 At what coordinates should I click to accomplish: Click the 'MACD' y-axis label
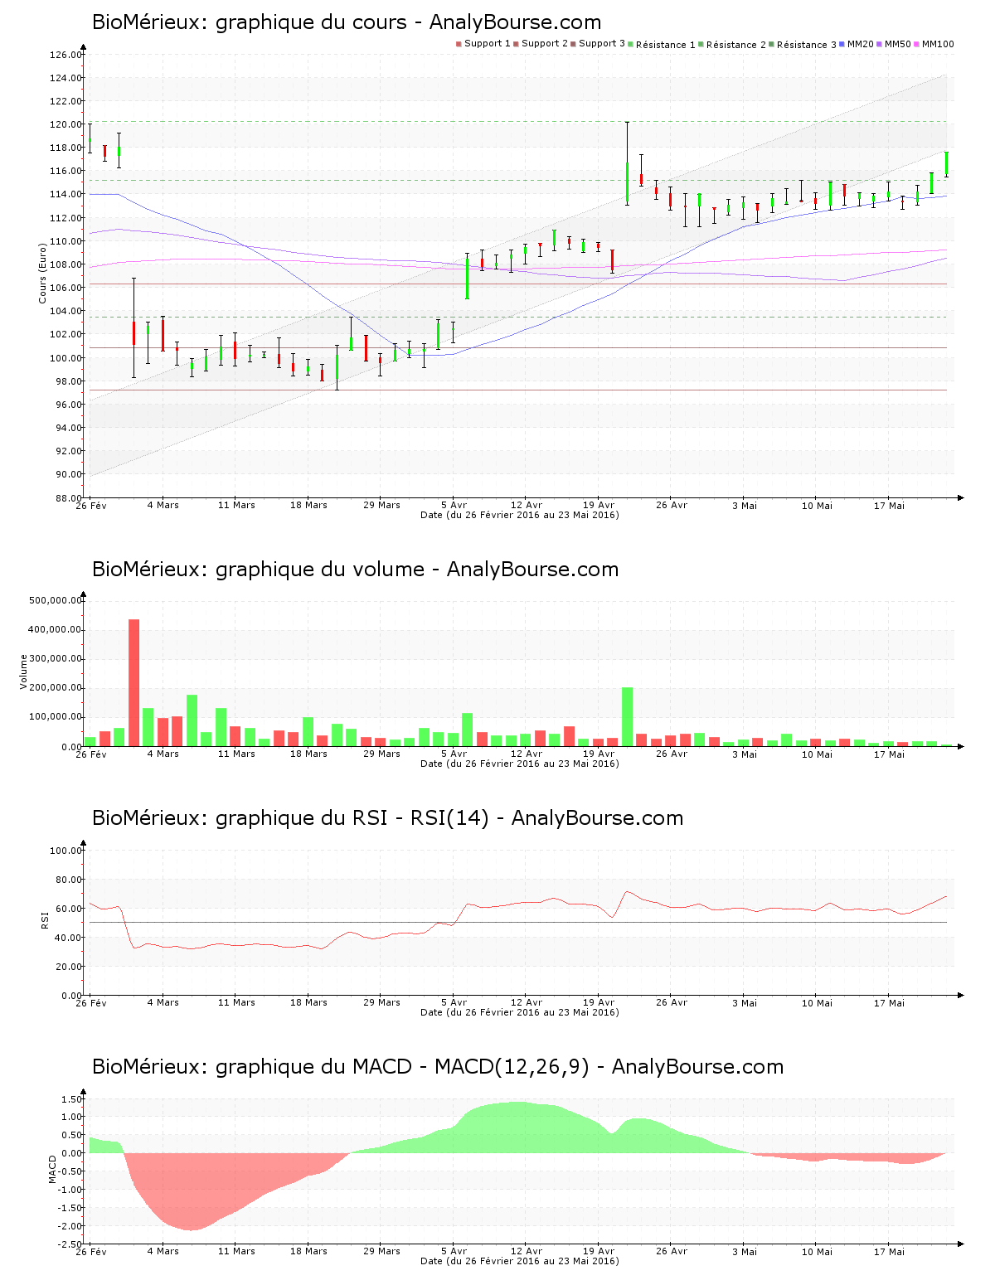[x=52, y=1169]
